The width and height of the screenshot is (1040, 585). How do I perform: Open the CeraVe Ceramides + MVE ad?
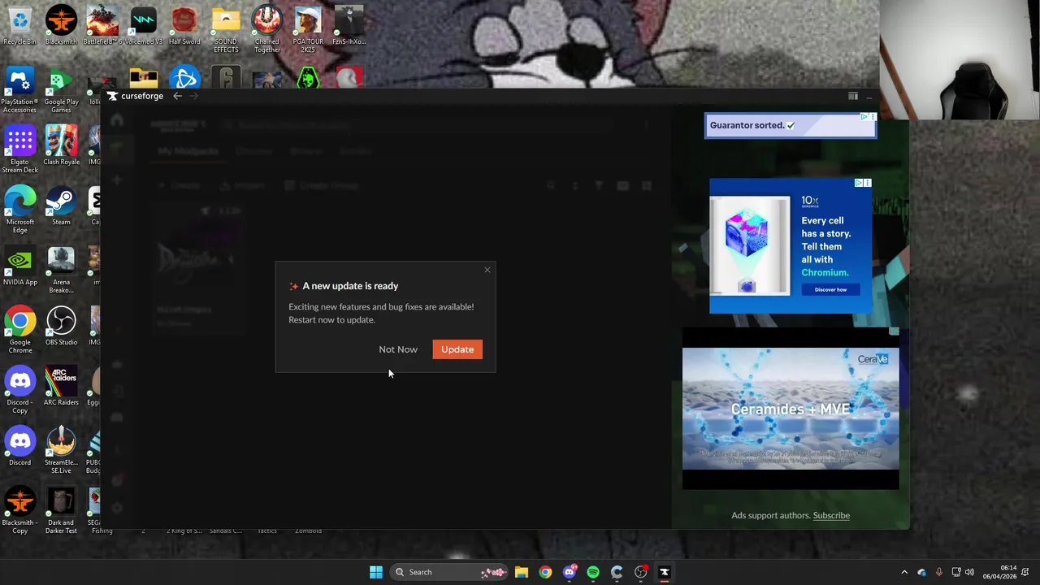791,409
